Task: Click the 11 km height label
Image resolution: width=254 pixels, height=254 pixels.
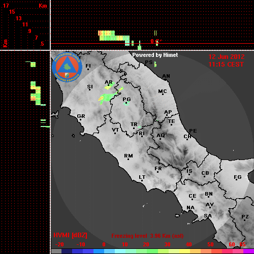Action: click(25, 24)
